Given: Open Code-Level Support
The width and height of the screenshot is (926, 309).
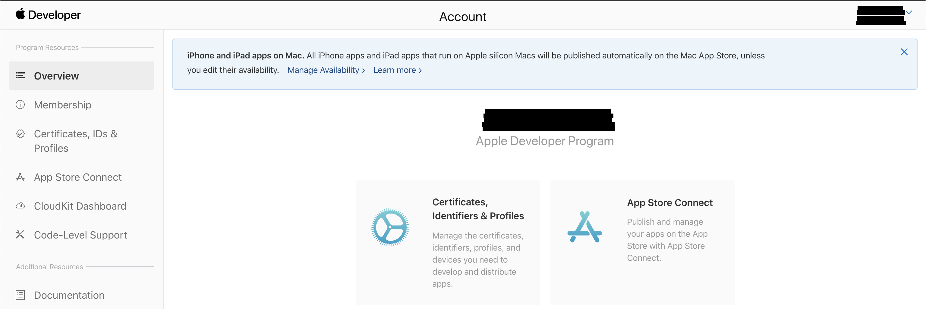Looking at the screenshot, I should 80,235.
